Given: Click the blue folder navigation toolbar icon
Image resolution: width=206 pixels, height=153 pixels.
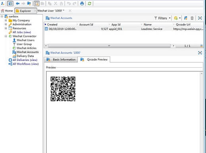Looking at the screenshot, I should (29, 4).
